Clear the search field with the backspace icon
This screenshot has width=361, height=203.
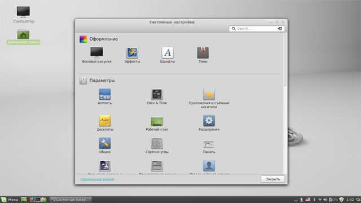pos(280,29)
